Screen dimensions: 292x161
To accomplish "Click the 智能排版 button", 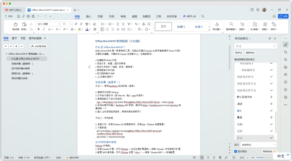I will tap(269, 151).
